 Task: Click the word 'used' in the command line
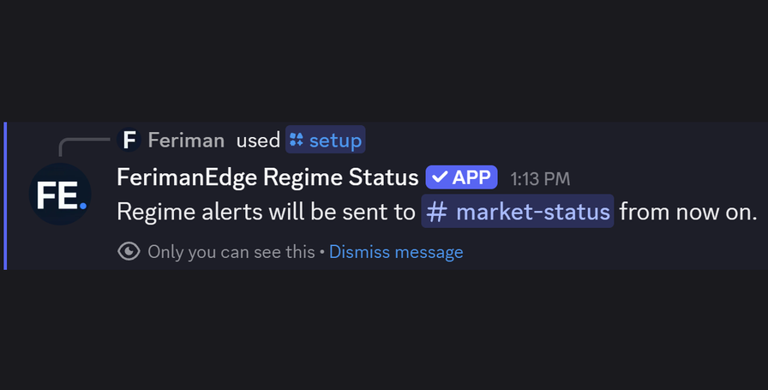coord(258,140)
